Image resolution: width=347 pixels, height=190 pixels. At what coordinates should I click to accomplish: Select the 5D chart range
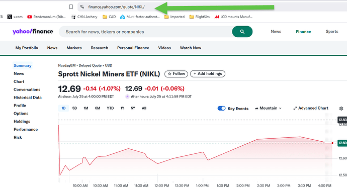tap(74, 108)
